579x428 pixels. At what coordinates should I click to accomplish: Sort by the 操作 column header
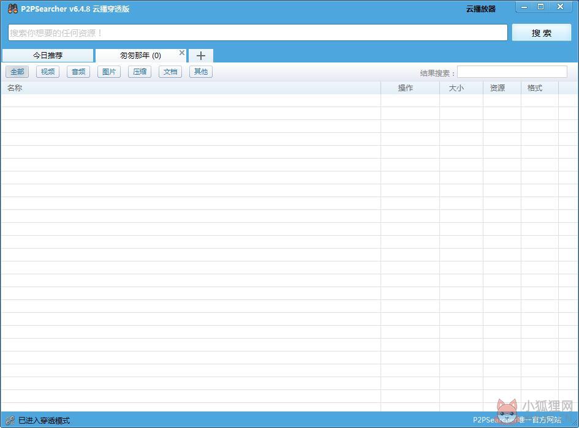pyautogui.click(x=411, y=88)
